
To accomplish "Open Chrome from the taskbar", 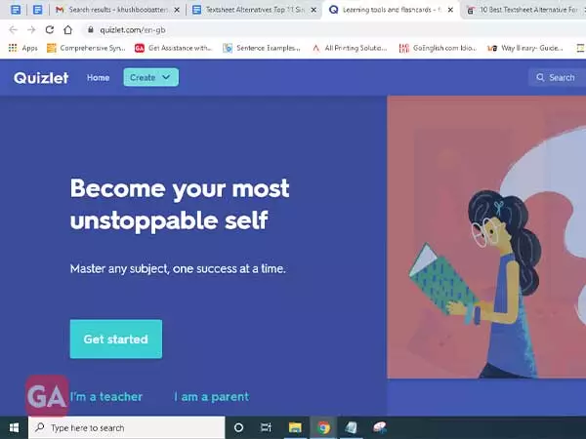I will 323,427.
